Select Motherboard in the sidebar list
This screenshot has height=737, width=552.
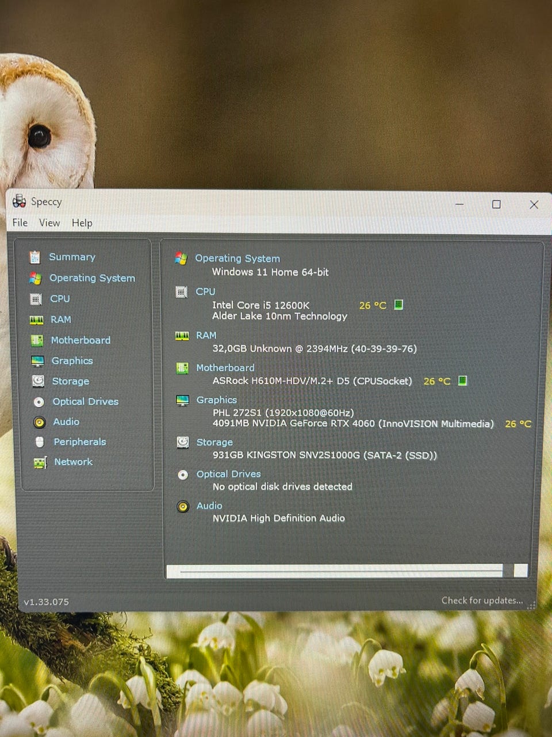coord(80,340)
